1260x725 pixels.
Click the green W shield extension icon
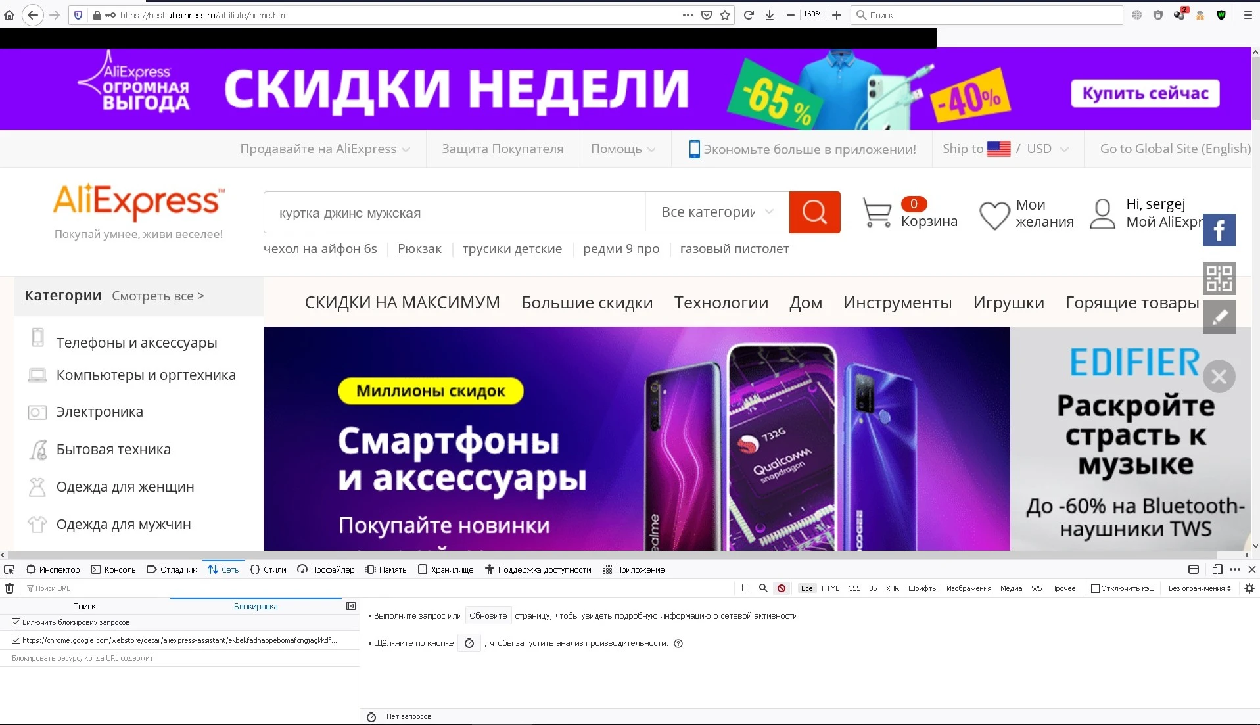[1221, 15]
